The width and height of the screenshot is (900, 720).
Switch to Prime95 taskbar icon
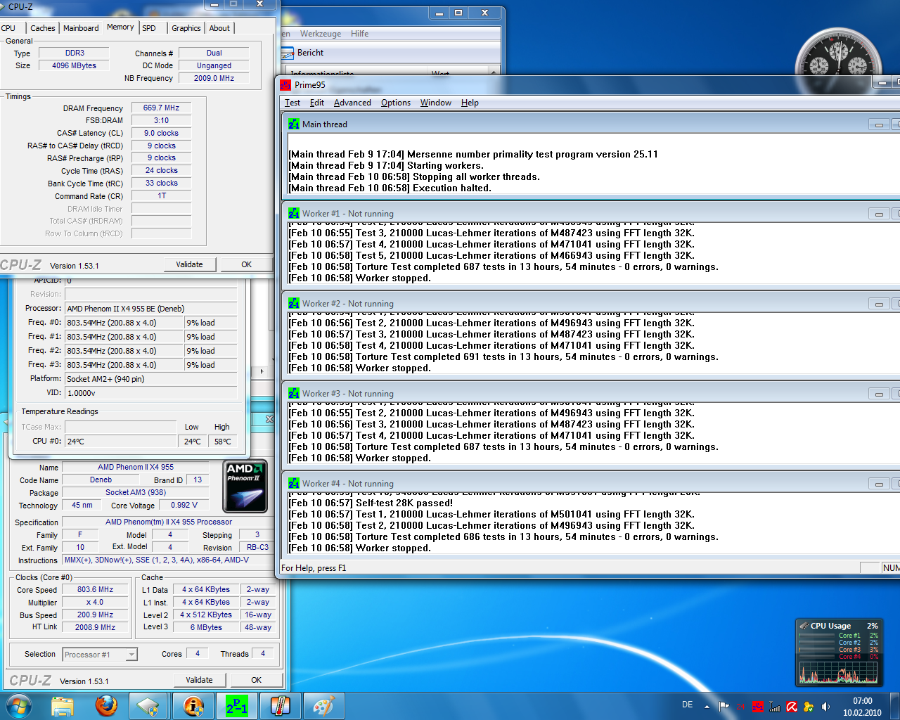tap(237, 706)
